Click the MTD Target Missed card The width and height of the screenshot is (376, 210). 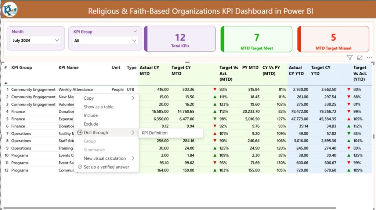(333, 39)
